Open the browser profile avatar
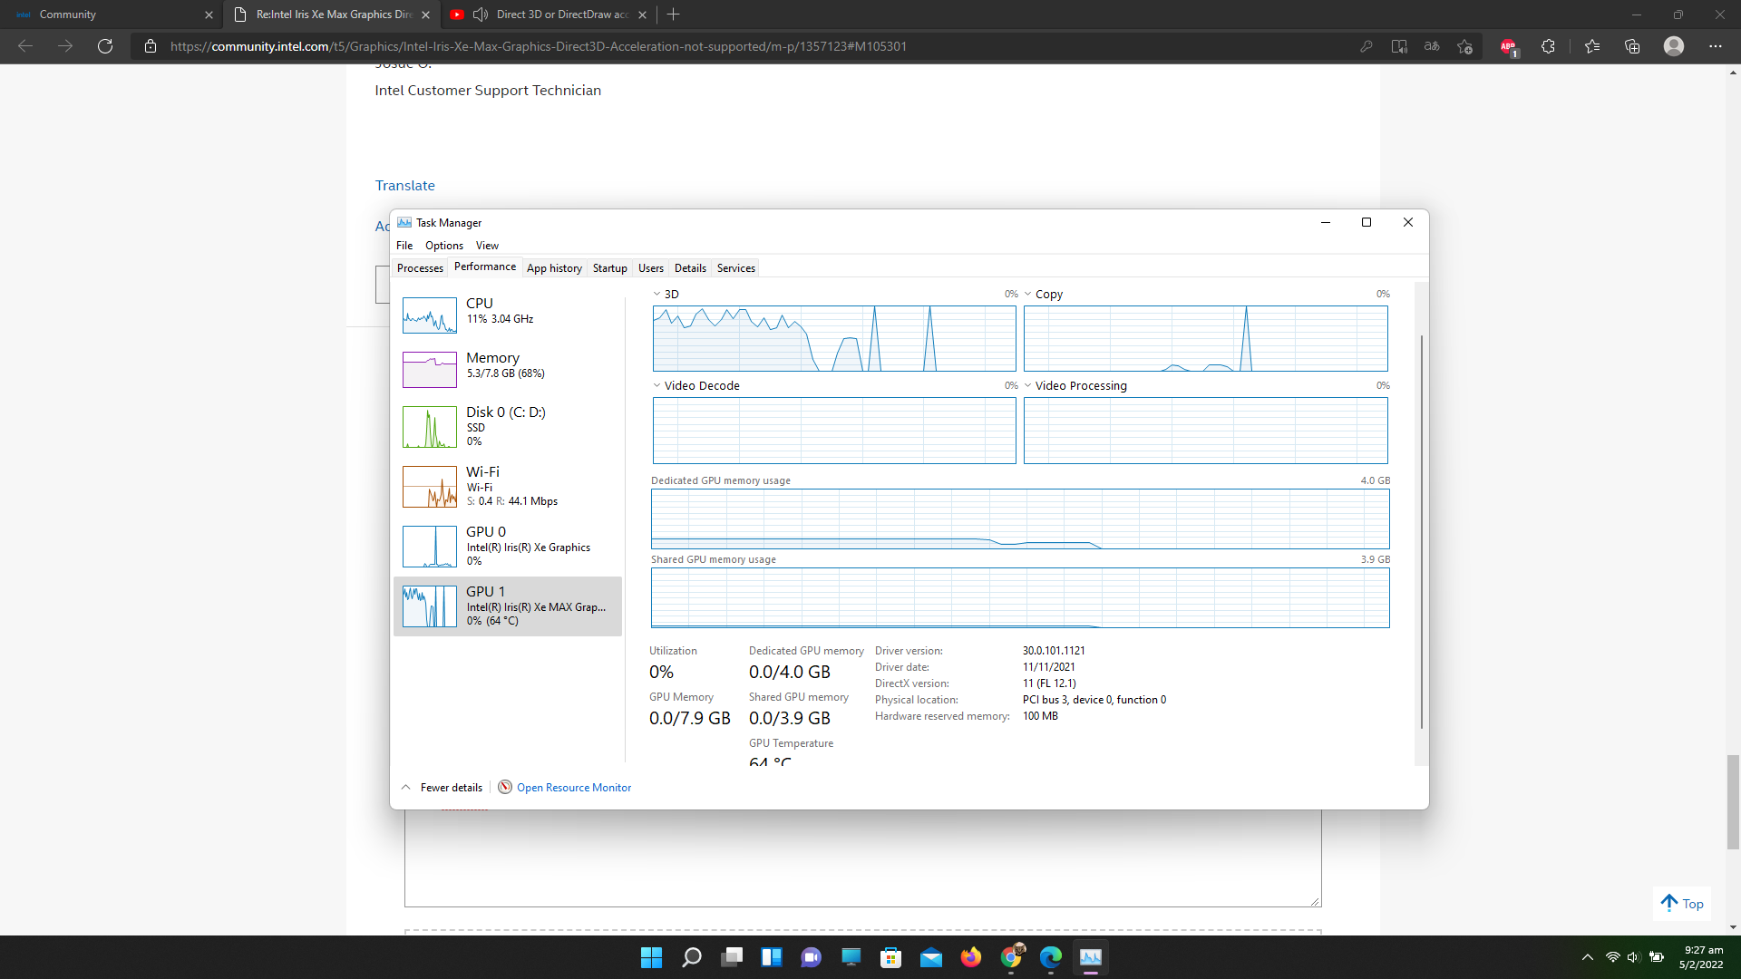This screenshot has width=1741, height=979. (1674, 46)
